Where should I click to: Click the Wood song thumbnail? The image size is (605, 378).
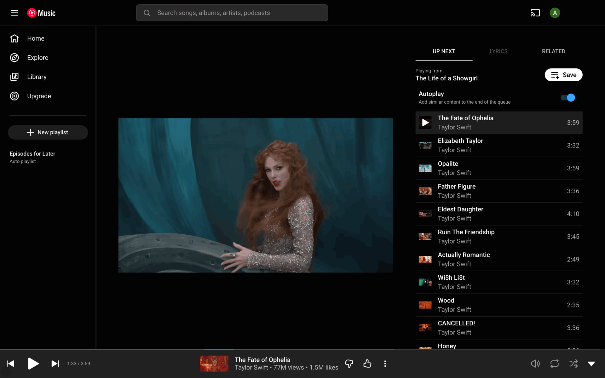tap(425, 305)
